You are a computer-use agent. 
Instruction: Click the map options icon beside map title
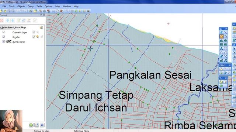(41, 27)
